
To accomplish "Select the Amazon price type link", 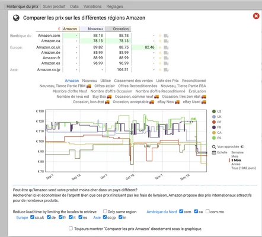I will tap(72, 81).
